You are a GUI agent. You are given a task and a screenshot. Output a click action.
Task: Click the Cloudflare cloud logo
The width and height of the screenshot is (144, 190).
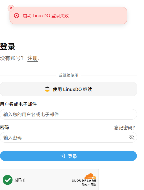point(90,176)
